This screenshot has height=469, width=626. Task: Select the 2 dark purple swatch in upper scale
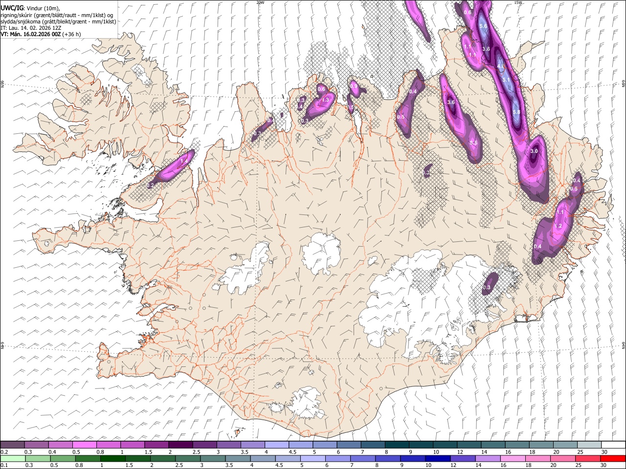(x=181, y=445)
